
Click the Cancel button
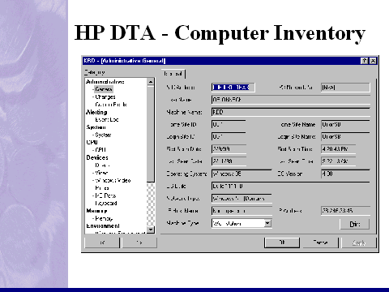(320, 243)
